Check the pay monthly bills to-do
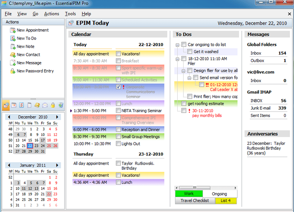The height and width of the screenshot is (212, 294). click(184, 111)
